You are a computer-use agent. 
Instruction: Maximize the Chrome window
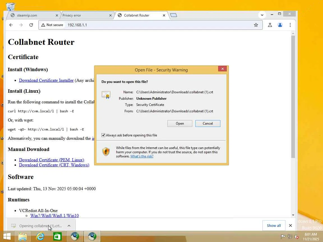280,14
